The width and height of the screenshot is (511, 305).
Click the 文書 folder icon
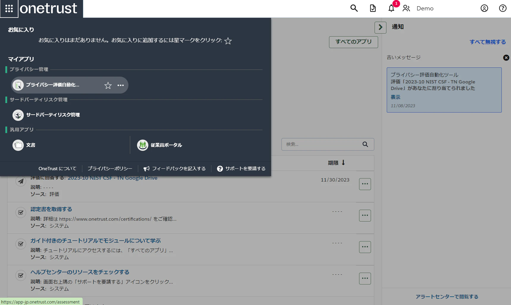point(18,145)
